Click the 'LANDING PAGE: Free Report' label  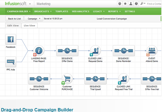coord(39,60)
